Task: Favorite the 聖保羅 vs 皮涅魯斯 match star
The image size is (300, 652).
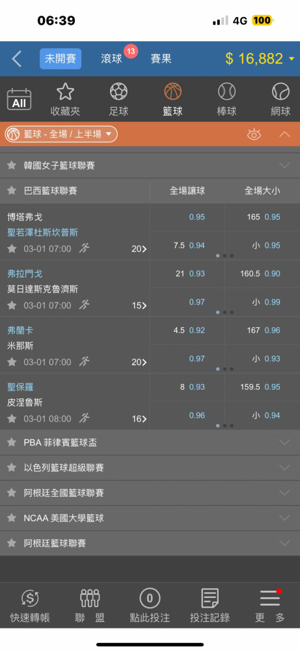Action: tap(12, 419)
